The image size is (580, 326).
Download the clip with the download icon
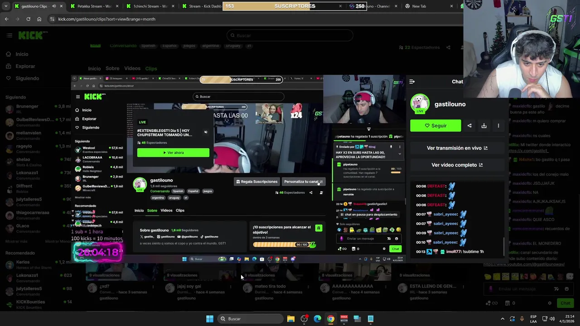(x=484, y=126)
